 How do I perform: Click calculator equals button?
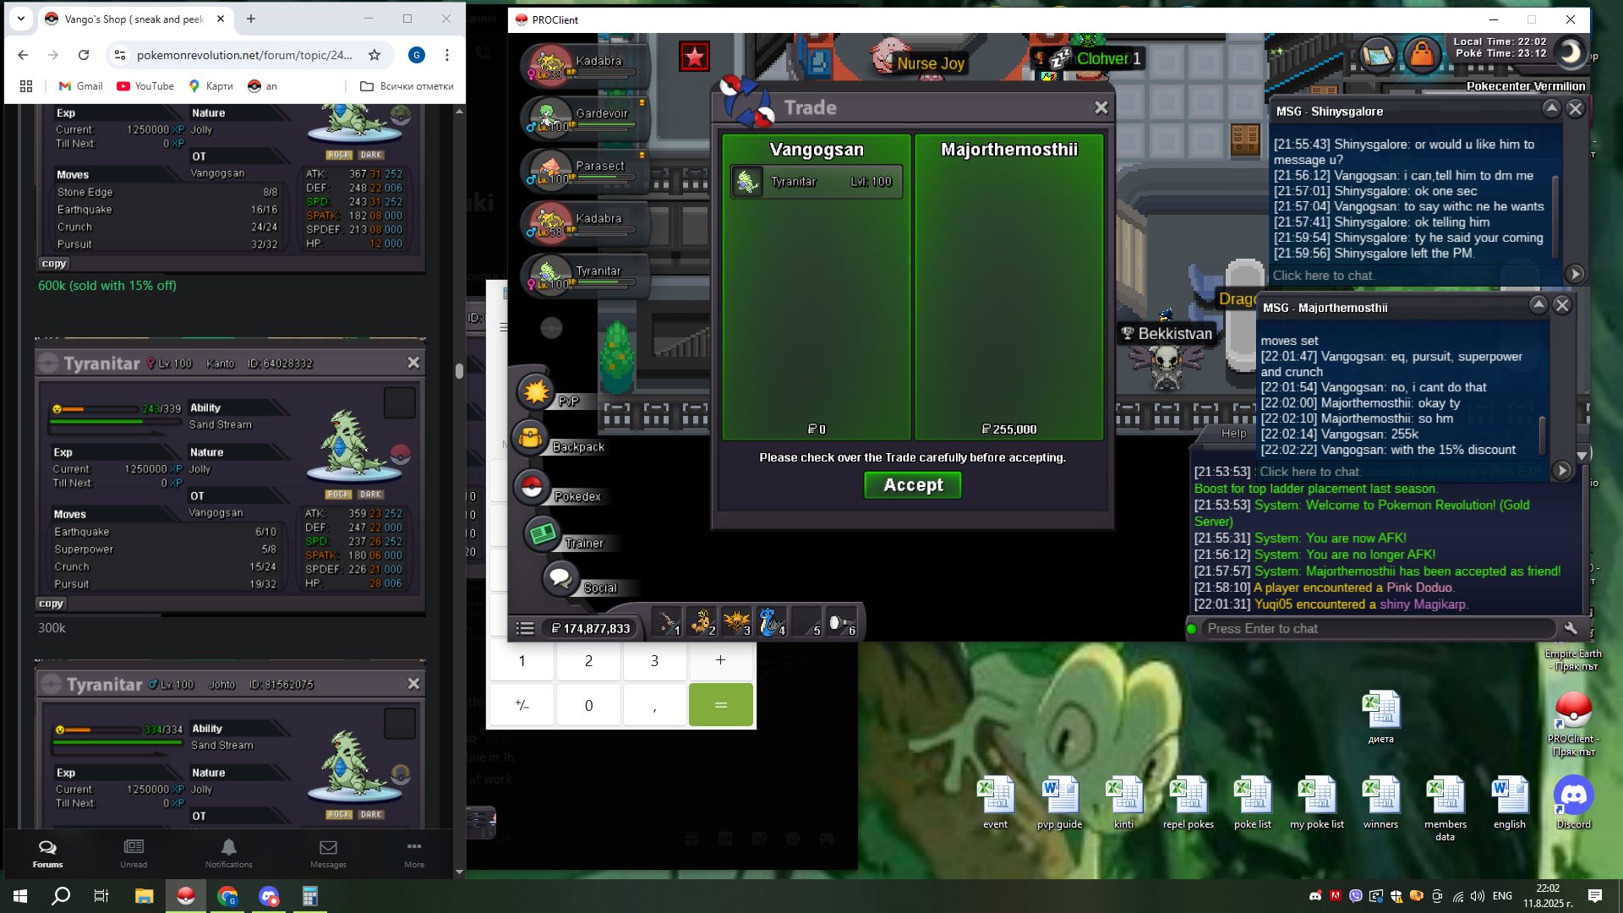click(720, 705)
